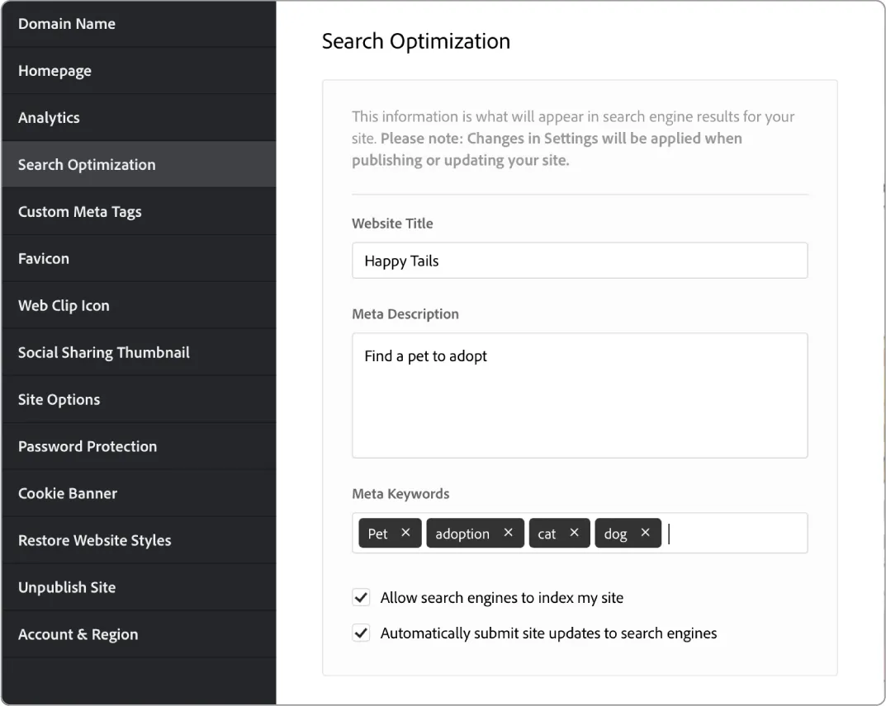Open Favicon settings
This screenshot has width=886, height=706.
(43, 258)
